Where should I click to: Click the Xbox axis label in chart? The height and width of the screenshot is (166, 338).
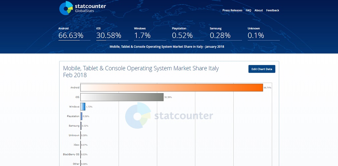(x=77, y=145)
